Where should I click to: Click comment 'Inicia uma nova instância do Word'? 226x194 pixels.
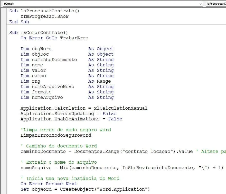click(70, 178)
